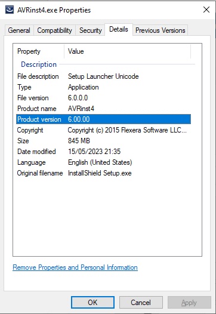
Task: Open the Compatibility tab
Action: [54, 30]
